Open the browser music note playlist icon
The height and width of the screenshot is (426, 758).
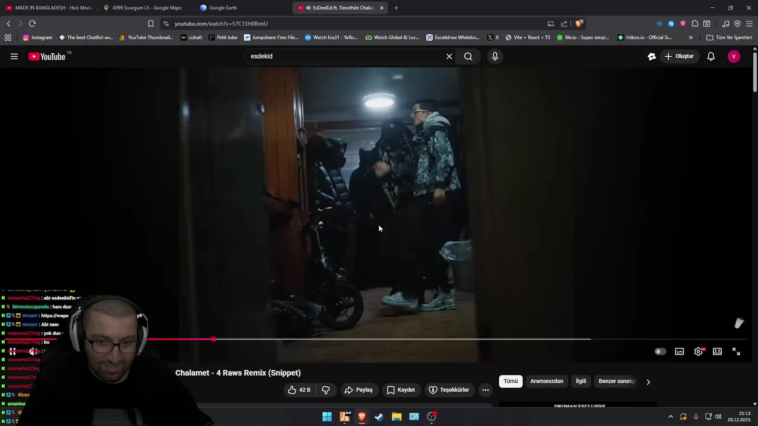tap(725, 24)
